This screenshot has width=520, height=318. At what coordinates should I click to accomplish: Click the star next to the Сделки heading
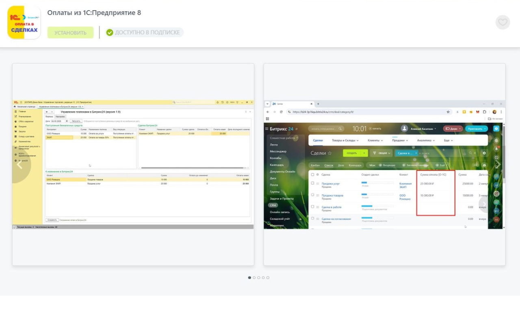coord(329,153)
